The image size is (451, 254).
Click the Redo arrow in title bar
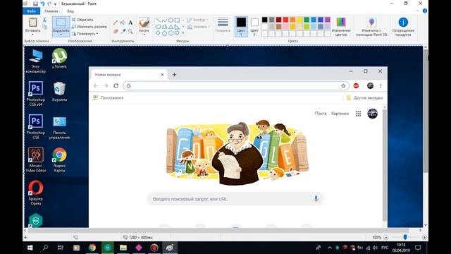tap(49, 4)
